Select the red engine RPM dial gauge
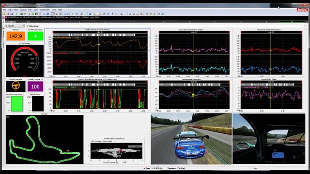The image size is (310, 174). (x=25, y=61)
